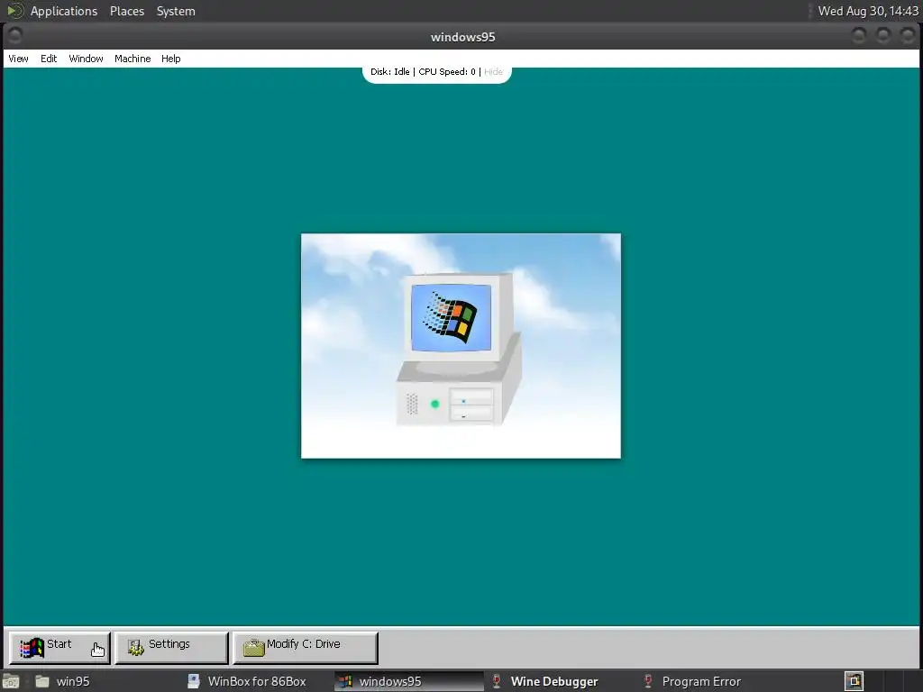Image resolution: width=923 pixels, height=692 pixels.
Task: Switch to the windows95 taskbar entry
Action: pyautogui.click(x=408, y=681)
